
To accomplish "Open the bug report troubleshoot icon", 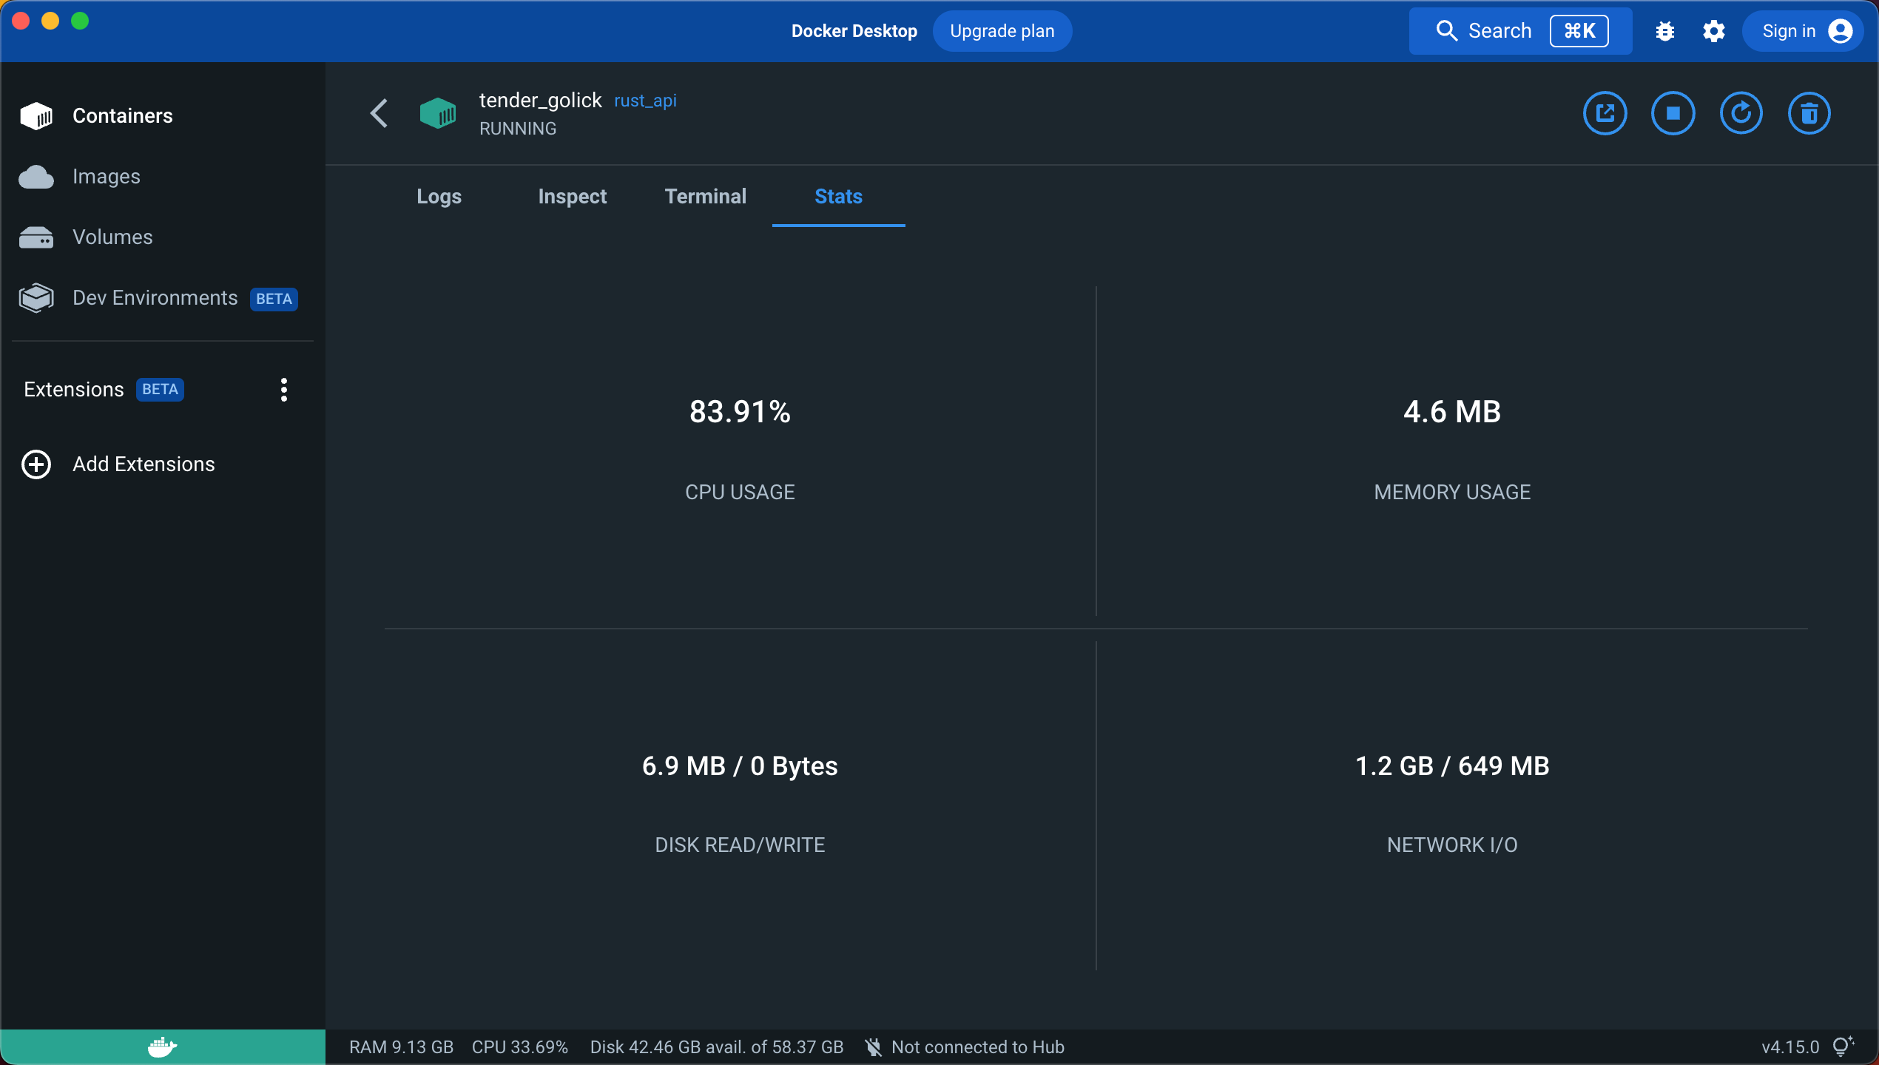I will tap(1665, 31).
